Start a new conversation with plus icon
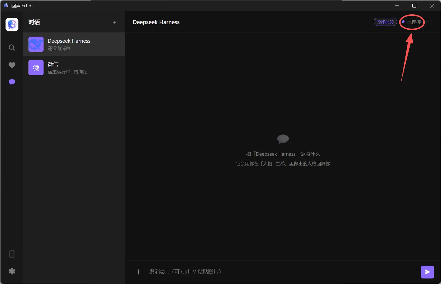This screenshot has height=284, width=441. coord(115,23)
